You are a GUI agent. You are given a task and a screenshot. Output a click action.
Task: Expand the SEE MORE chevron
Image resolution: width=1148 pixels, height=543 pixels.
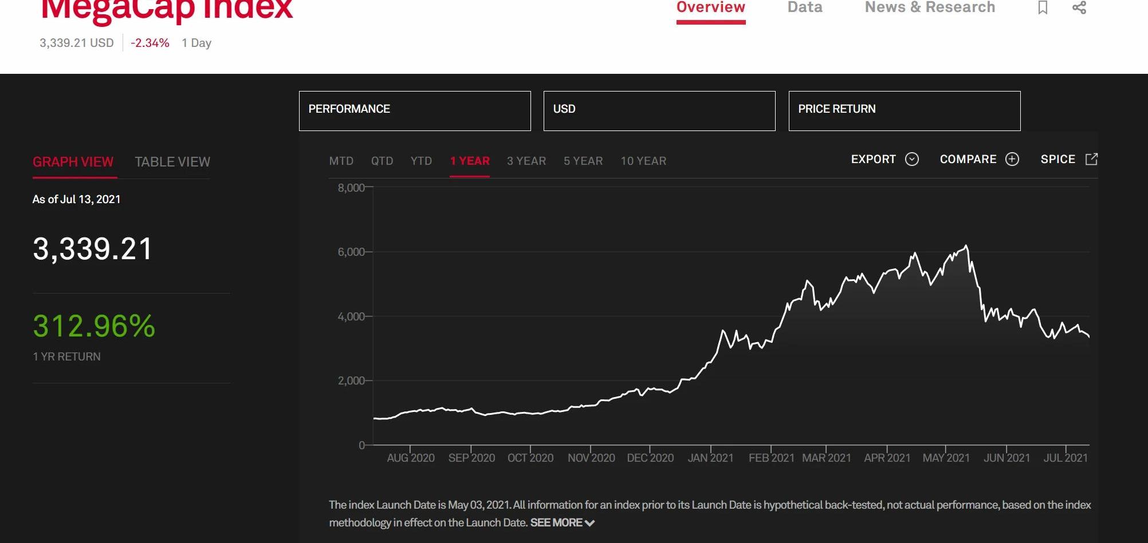[x=589, y=523]
